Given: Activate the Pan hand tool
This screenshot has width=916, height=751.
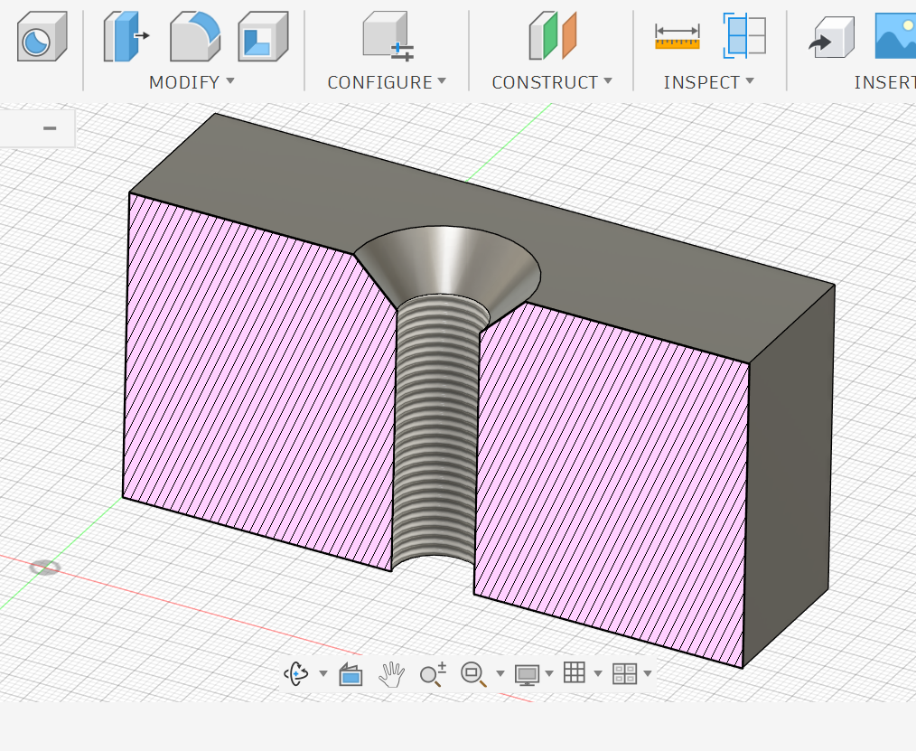Looking at the screenshot, I should (391, 674).
